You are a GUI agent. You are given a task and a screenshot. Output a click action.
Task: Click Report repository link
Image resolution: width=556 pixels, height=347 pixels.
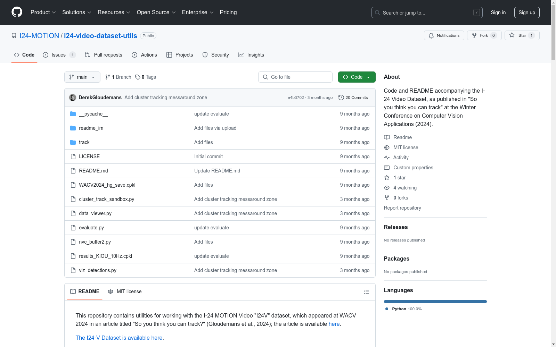point(402,208)
